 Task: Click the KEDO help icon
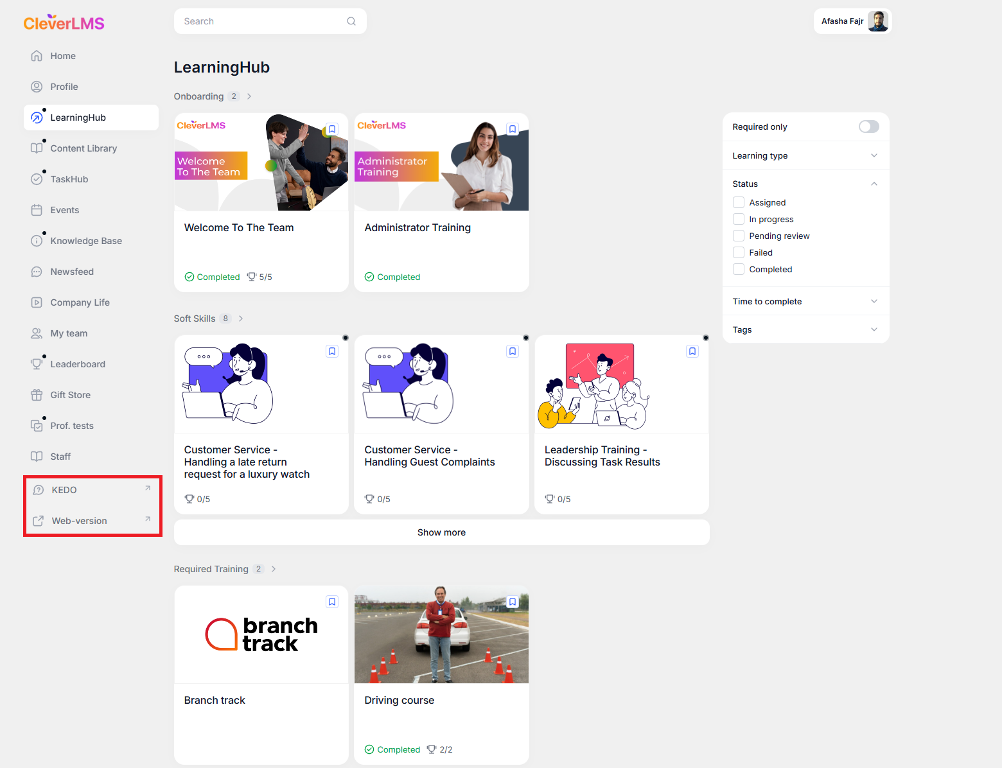pos(38,490)
